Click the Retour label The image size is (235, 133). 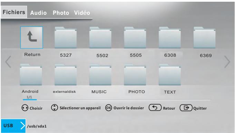(x=169, y=108)
